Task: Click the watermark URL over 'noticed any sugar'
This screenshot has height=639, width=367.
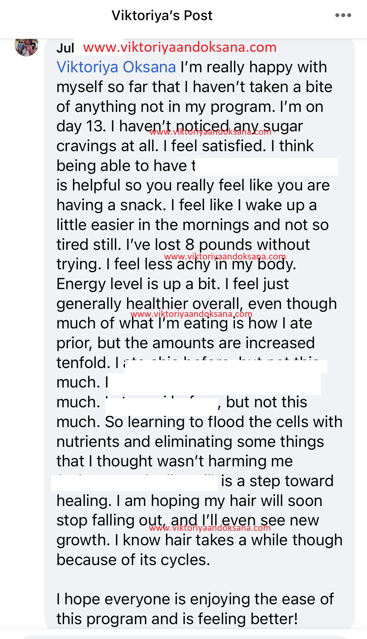Action: tap(210, 132)
